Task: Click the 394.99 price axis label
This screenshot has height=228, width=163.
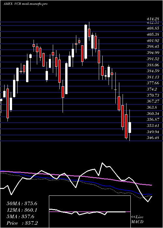Action: pyautogui.click(x=153, y=53)
